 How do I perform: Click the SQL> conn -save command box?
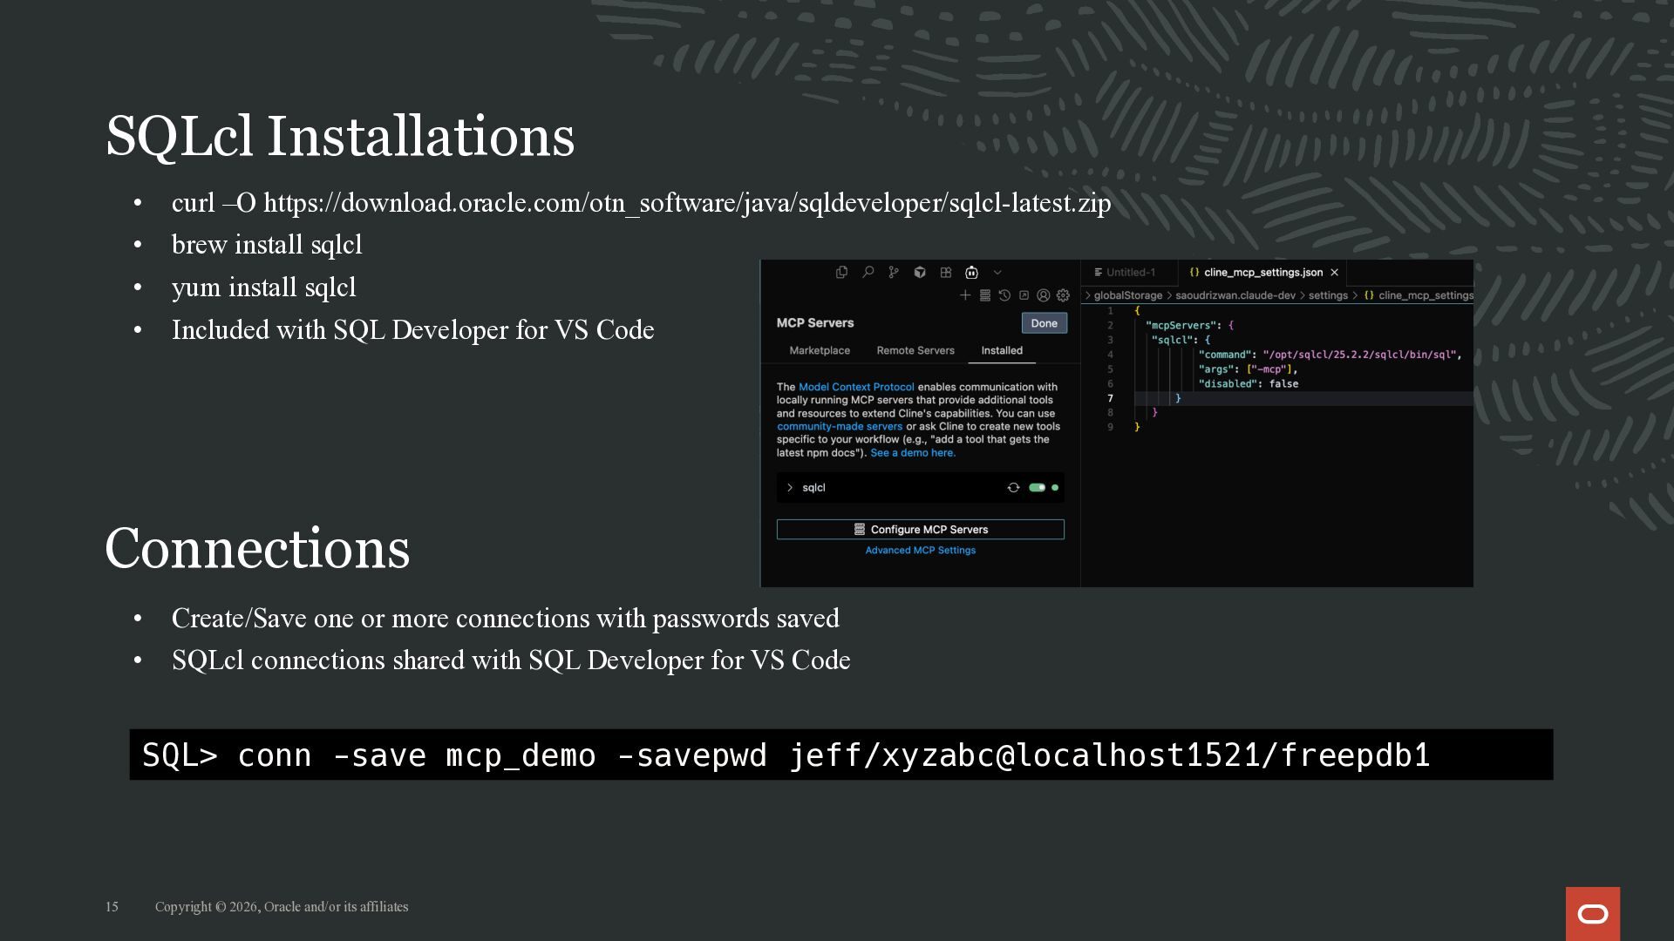pyautogui.click(x=841, y=755)
